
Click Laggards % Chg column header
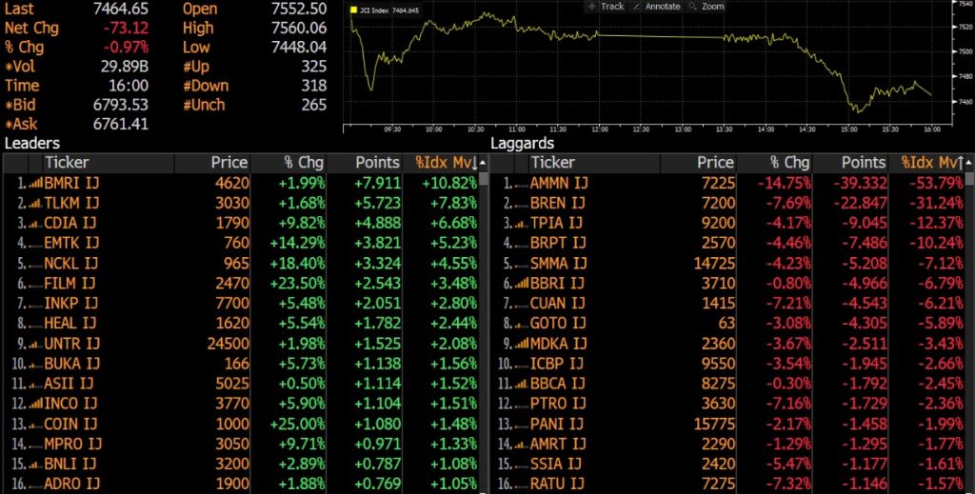click(774, 163)
